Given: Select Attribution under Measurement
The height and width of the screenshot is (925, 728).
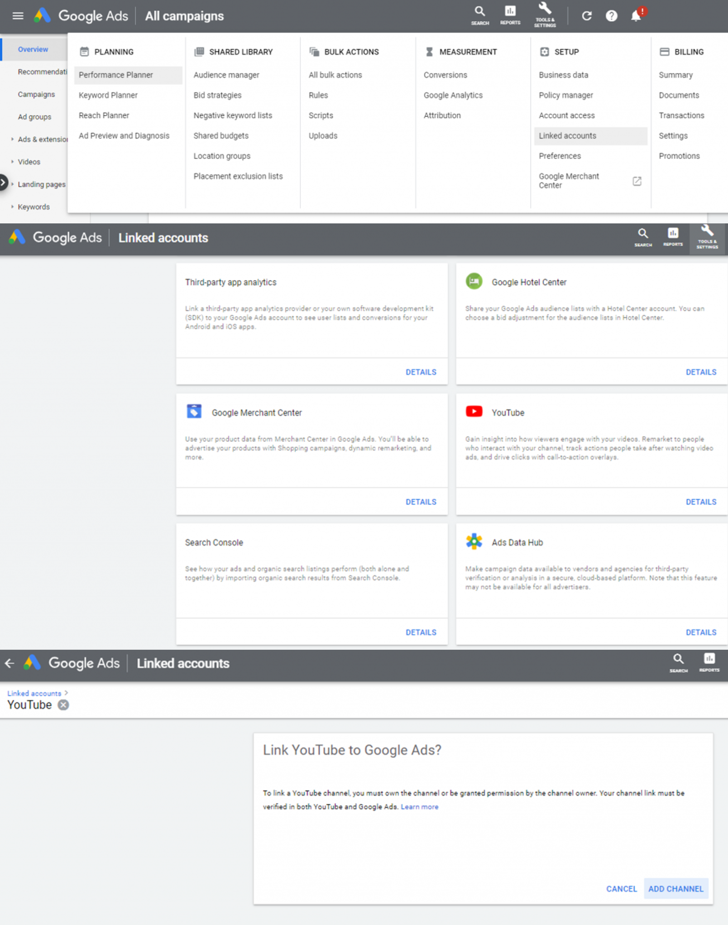Looking at the screenshot, I should pos(442,116).
